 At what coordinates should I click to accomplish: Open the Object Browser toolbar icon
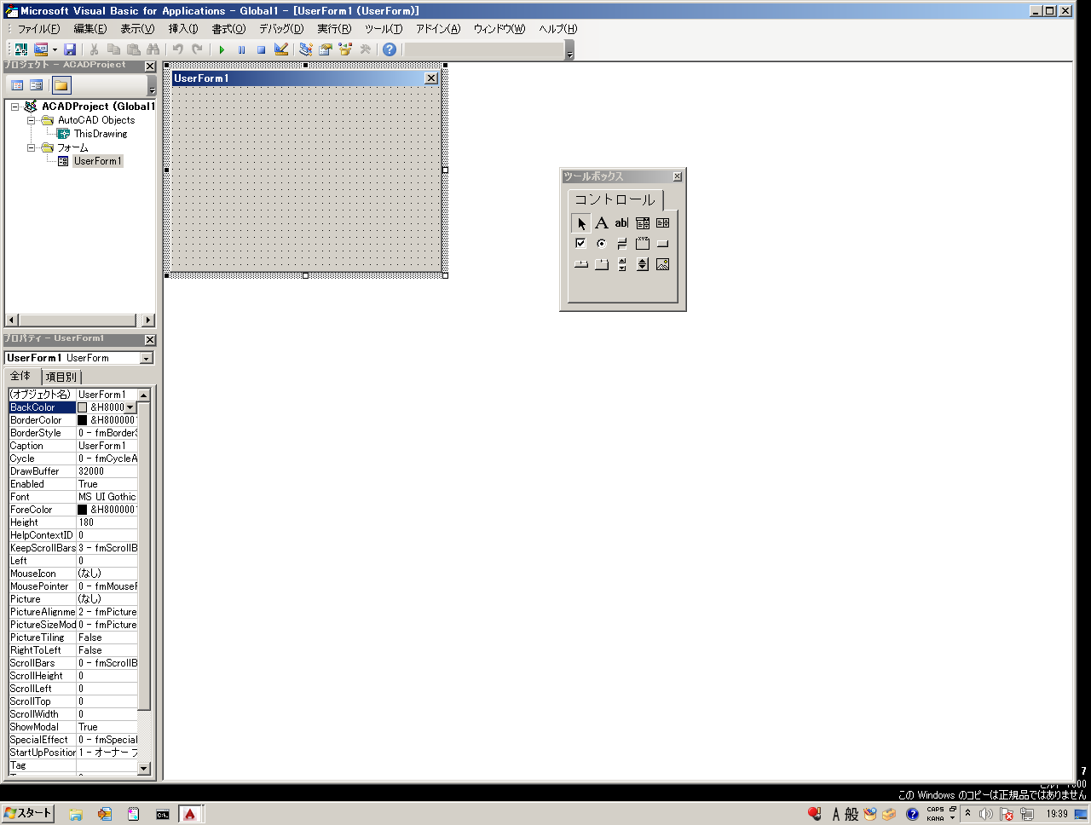click(x=345, y=49)
